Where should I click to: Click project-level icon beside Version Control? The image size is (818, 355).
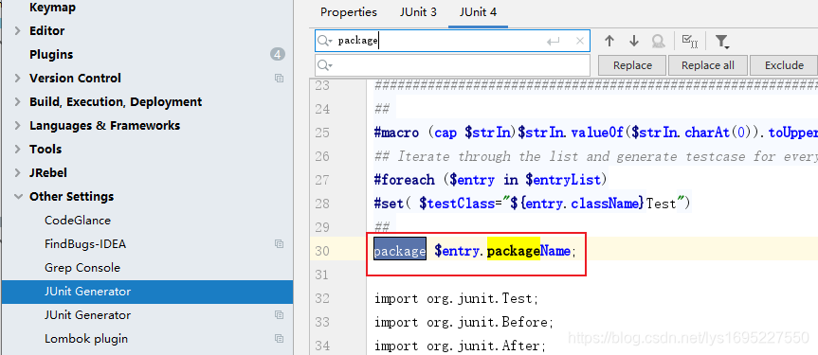pyautogui.click(x=279, y=79)
